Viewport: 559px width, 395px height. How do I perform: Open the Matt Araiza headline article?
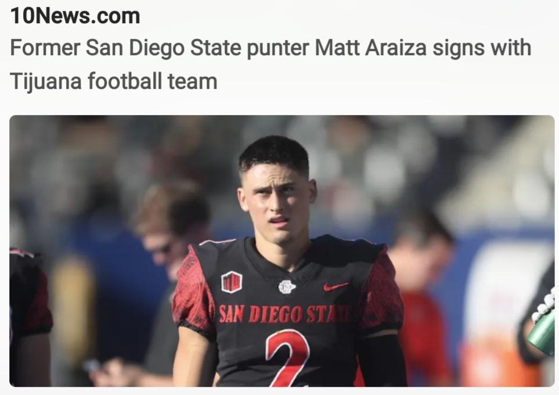(271, 64)
